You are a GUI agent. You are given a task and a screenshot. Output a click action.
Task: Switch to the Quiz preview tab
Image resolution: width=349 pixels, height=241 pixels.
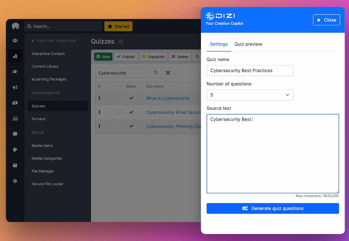click(248, 44)
